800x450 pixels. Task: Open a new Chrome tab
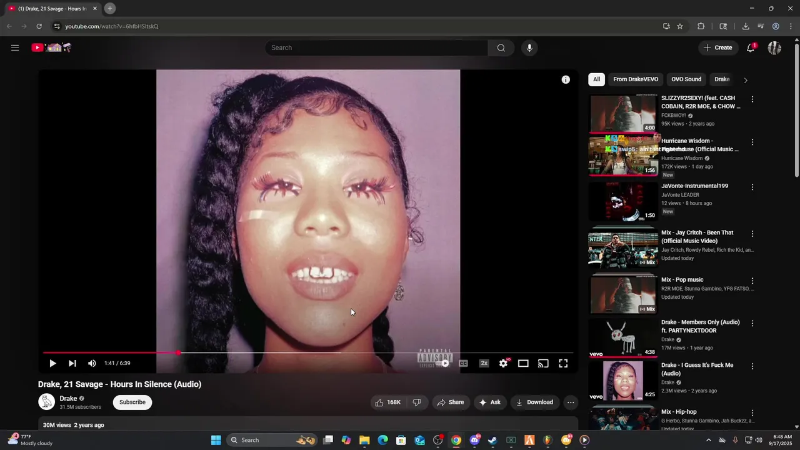(110, 8)
